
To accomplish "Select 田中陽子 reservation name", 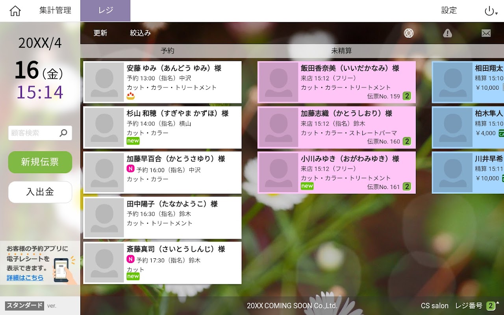I will pyautogui.click(x=172, y=204).
